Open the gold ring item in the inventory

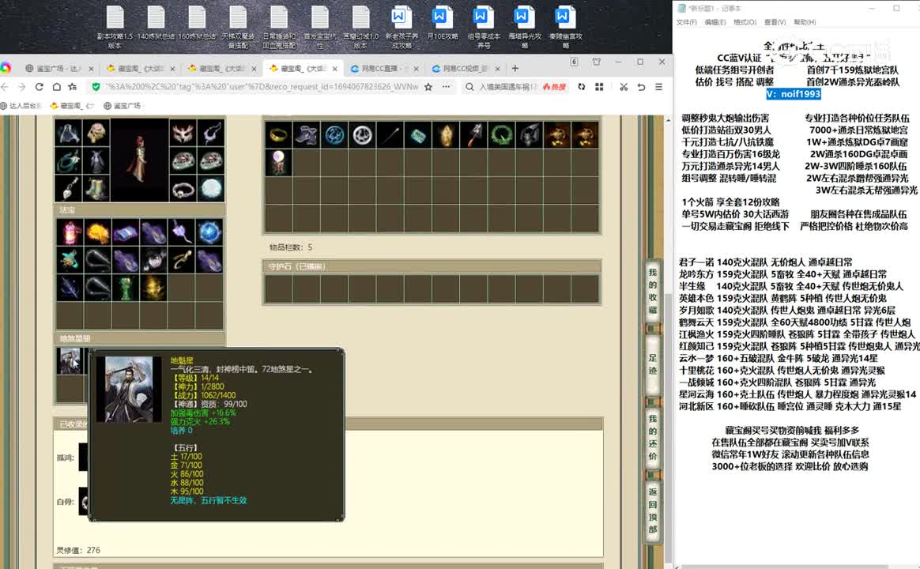coord(279,135)
